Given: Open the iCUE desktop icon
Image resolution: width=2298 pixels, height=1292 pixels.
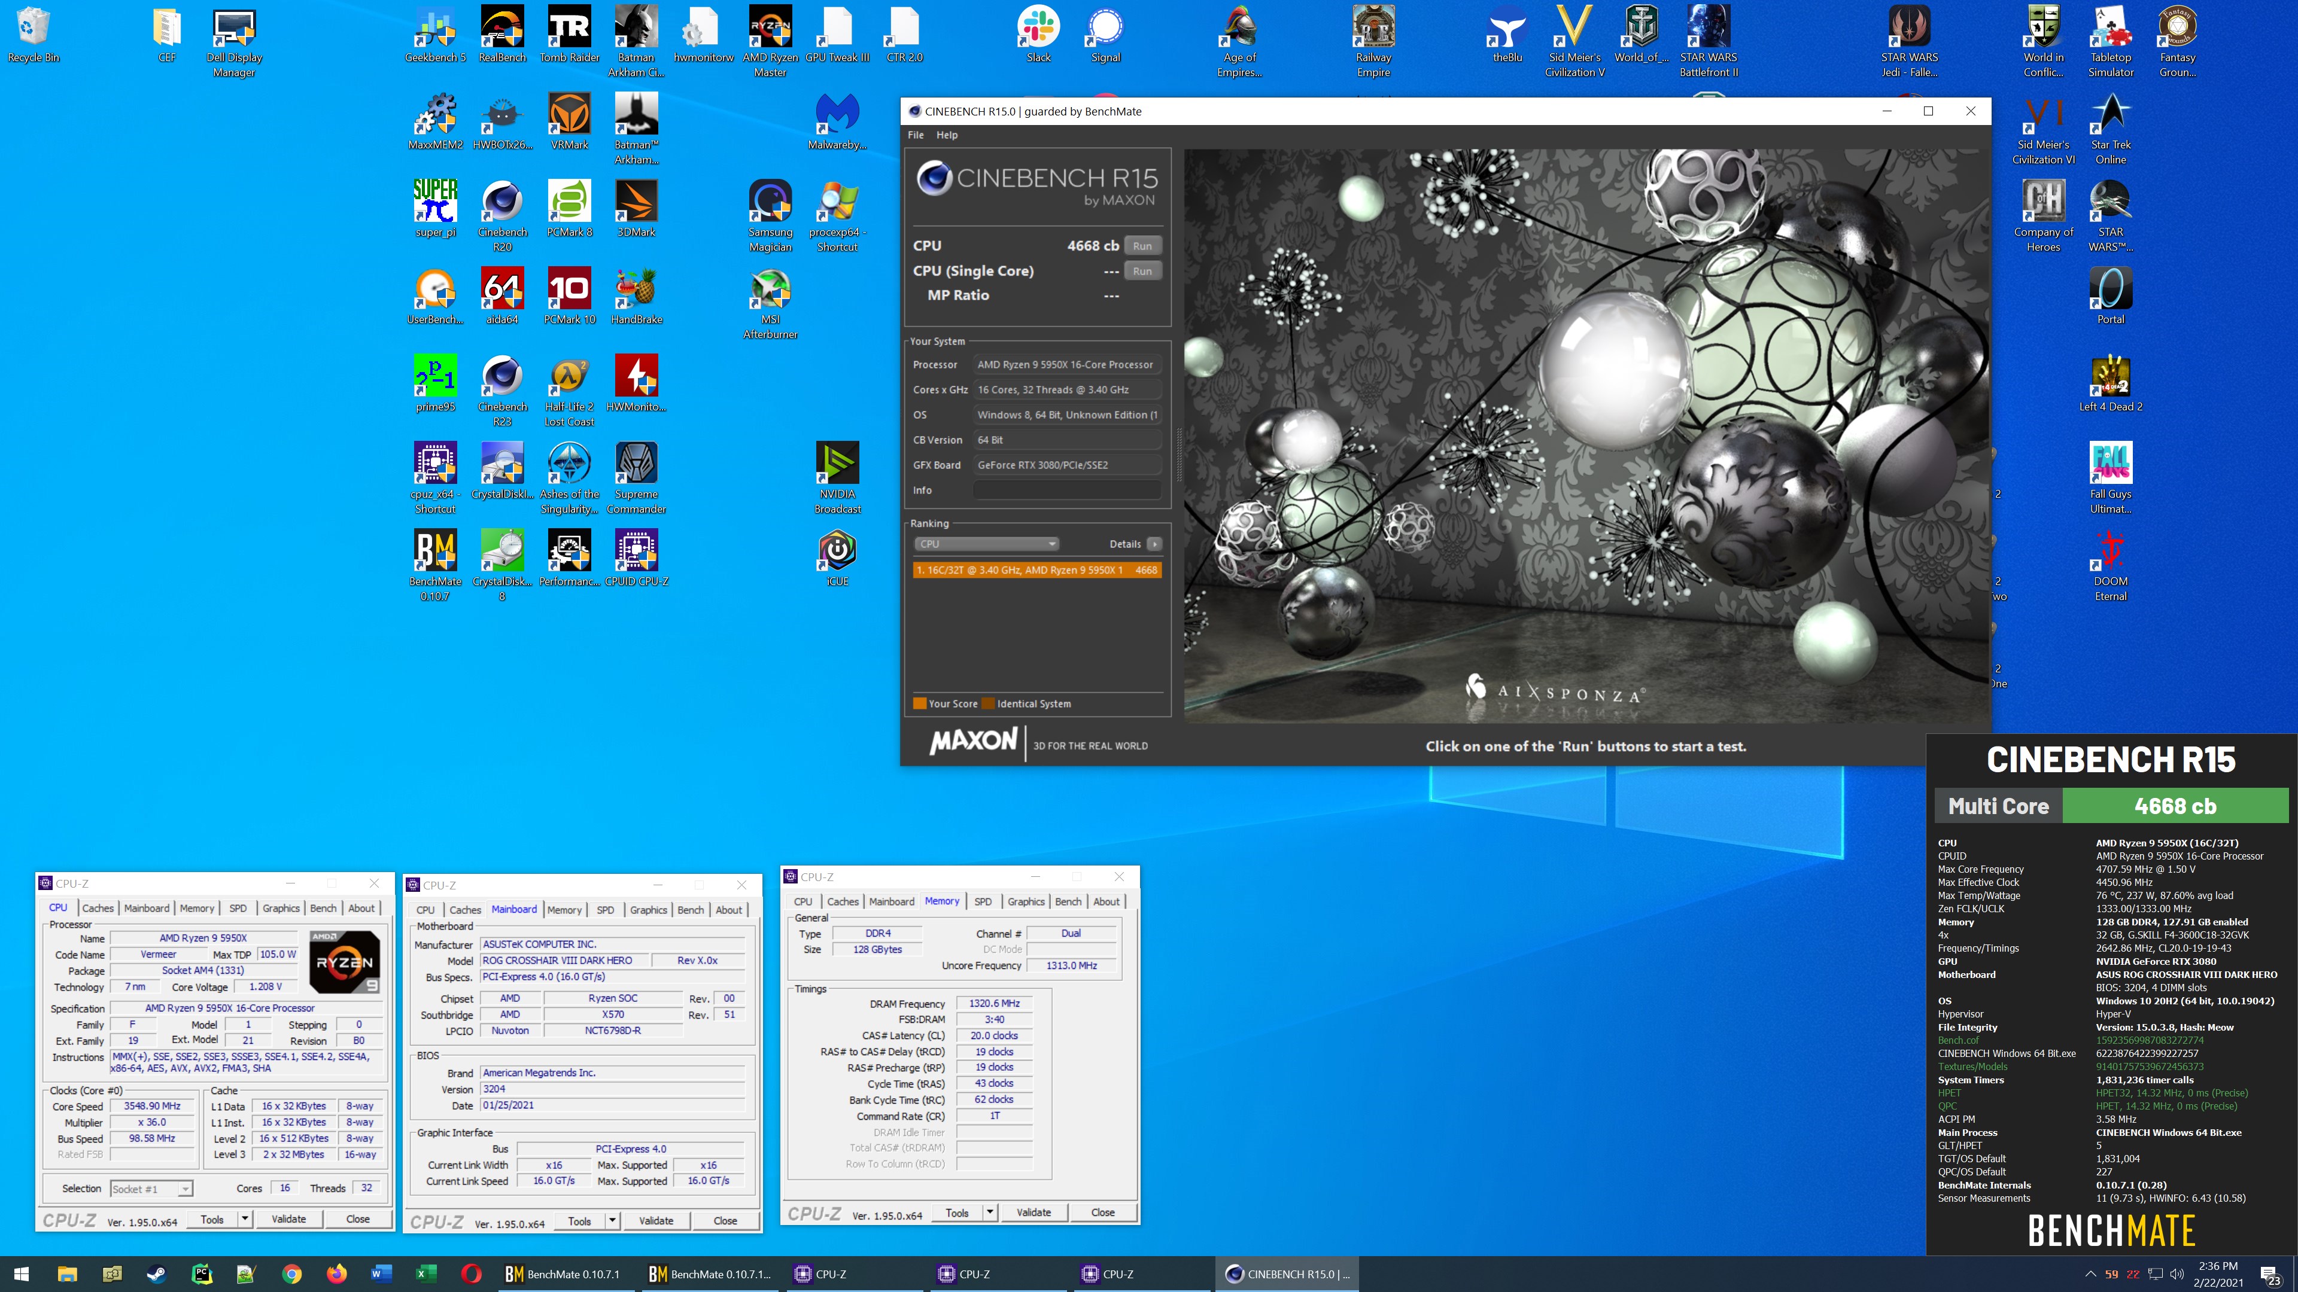Looking at the screenshot, I should point(837,559).
